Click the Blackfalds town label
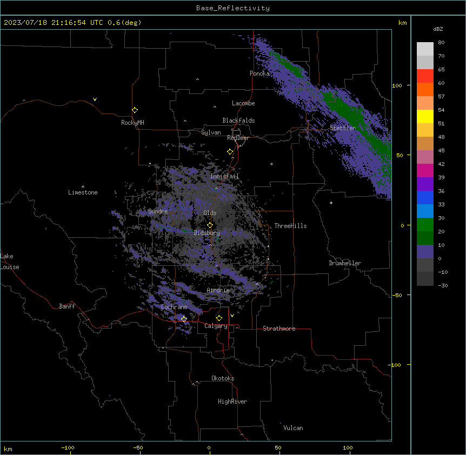The image size is (466, 455). 238,121
